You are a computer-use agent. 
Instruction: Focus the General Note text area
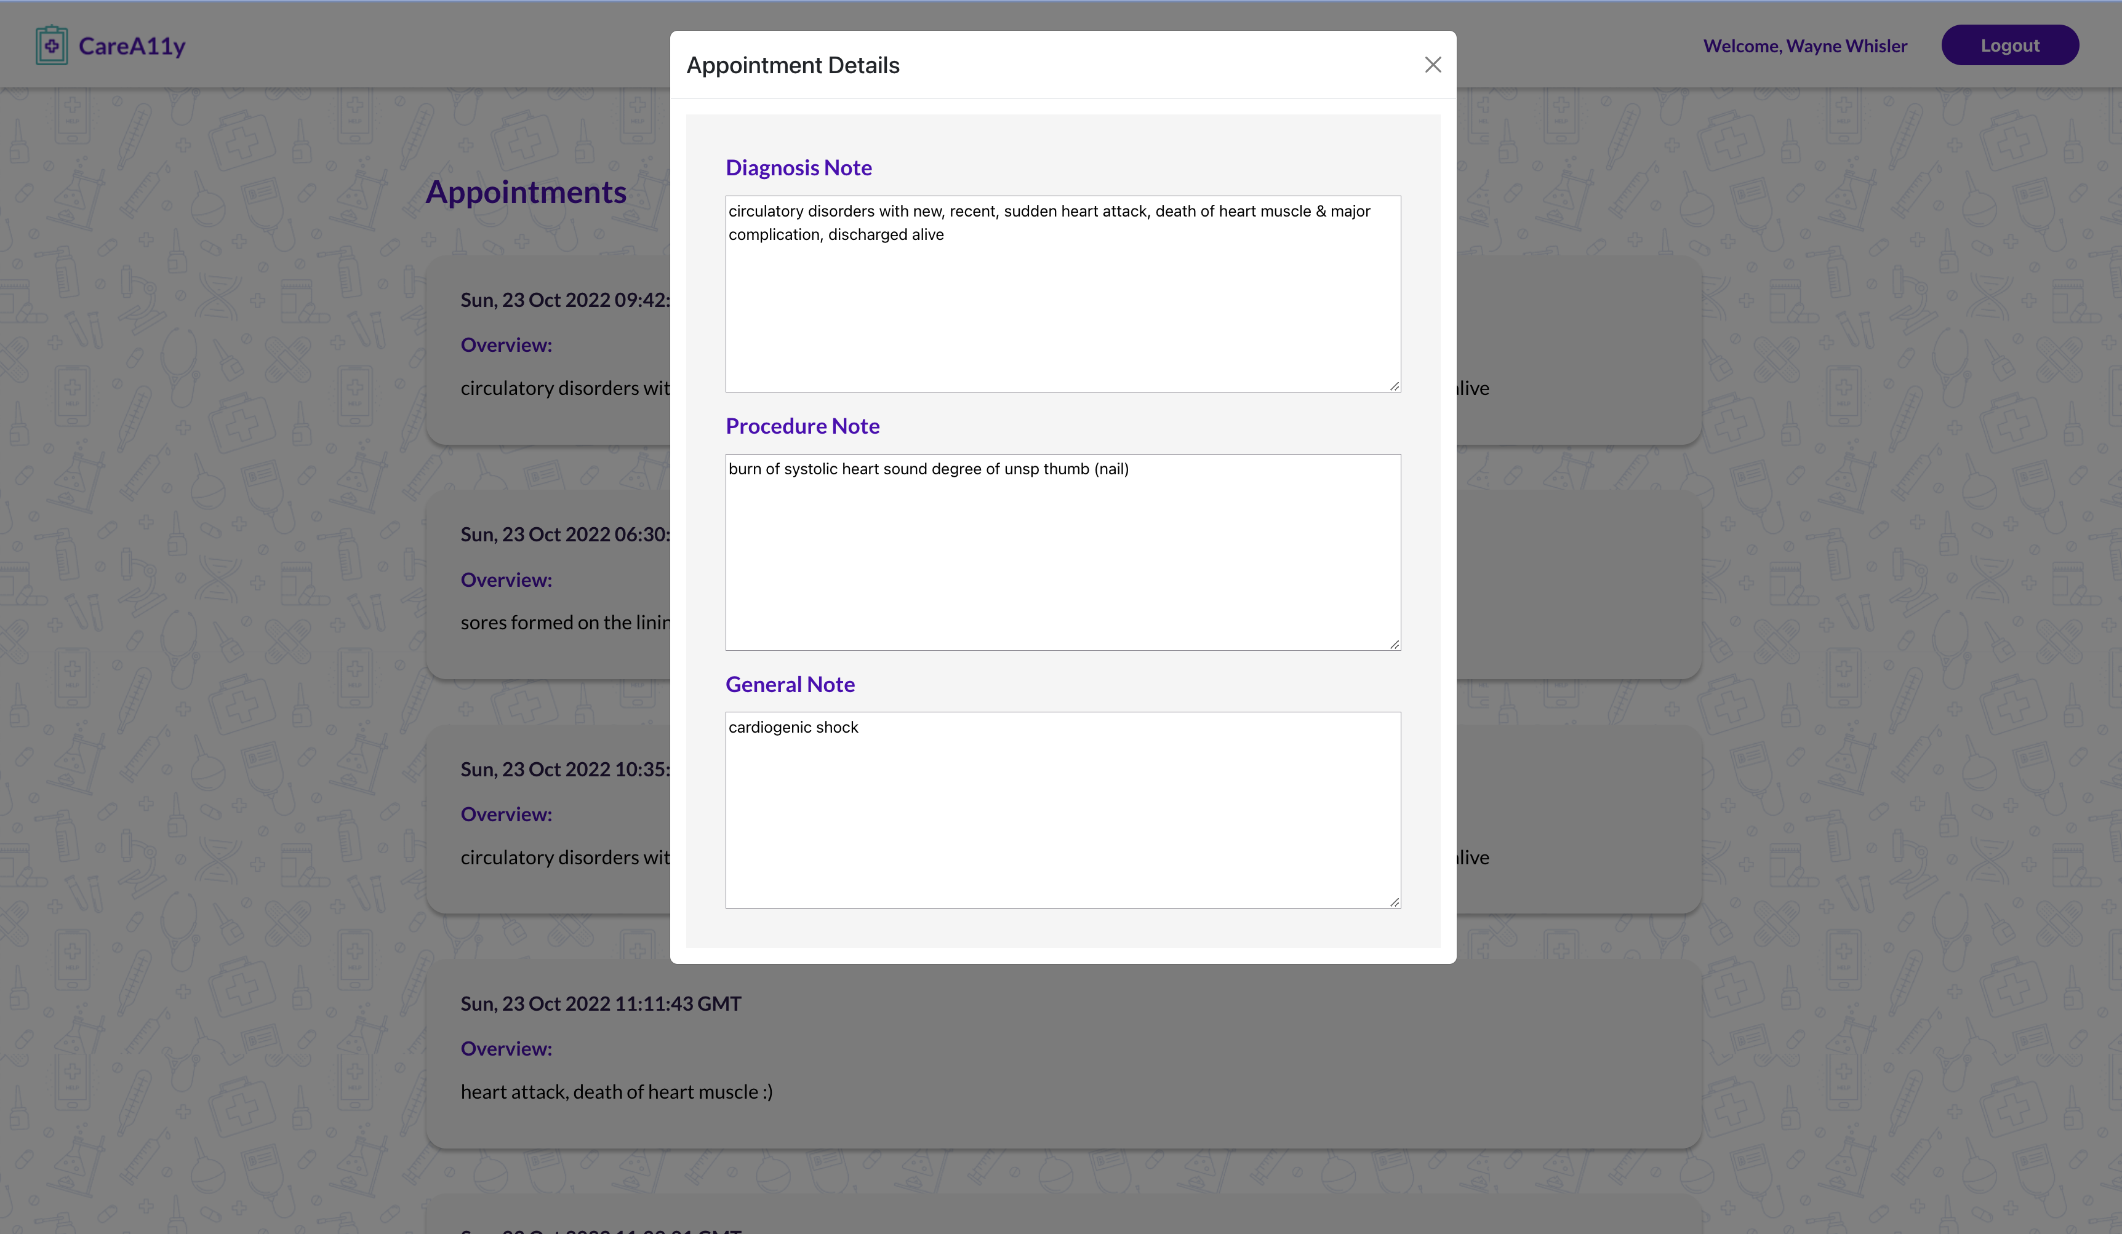[x=1062, y=809]
